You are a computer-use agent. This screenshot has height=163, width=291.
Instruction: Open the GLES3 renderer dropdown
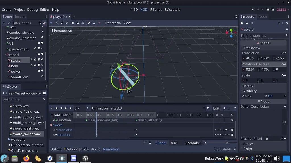pos(283,10)
